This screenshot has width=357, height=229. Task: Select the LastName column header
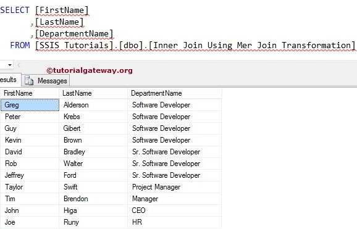93,93
